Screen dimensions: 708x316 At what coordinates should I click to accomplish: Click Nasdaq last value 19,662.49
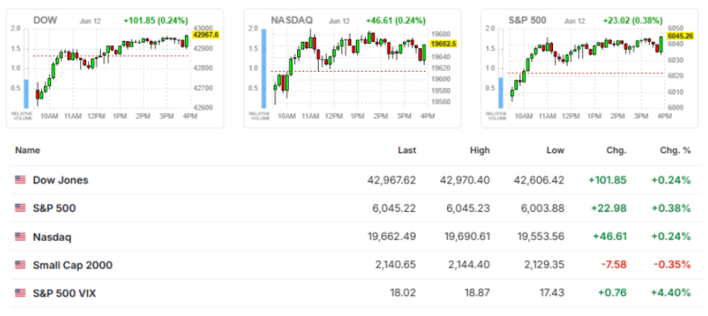coord(392,237)
